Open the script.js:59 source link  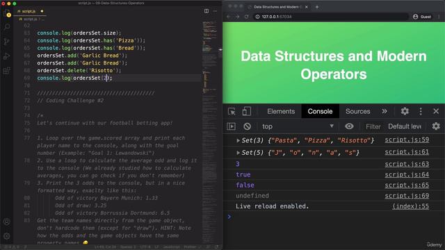[407, 140]
